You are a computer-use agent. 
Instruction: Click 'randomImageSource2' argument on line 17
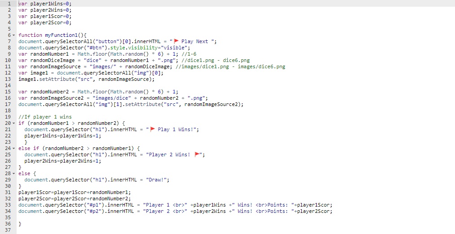(211, 104)
